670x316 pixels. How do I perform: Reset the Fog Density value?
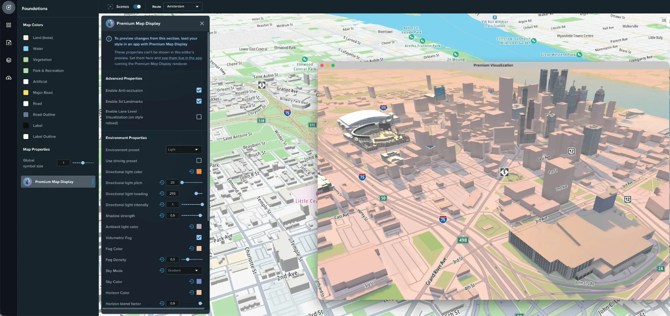point(162,259)
